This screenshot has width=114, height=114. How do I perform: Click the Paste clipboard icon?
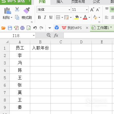tap(7, 11)
